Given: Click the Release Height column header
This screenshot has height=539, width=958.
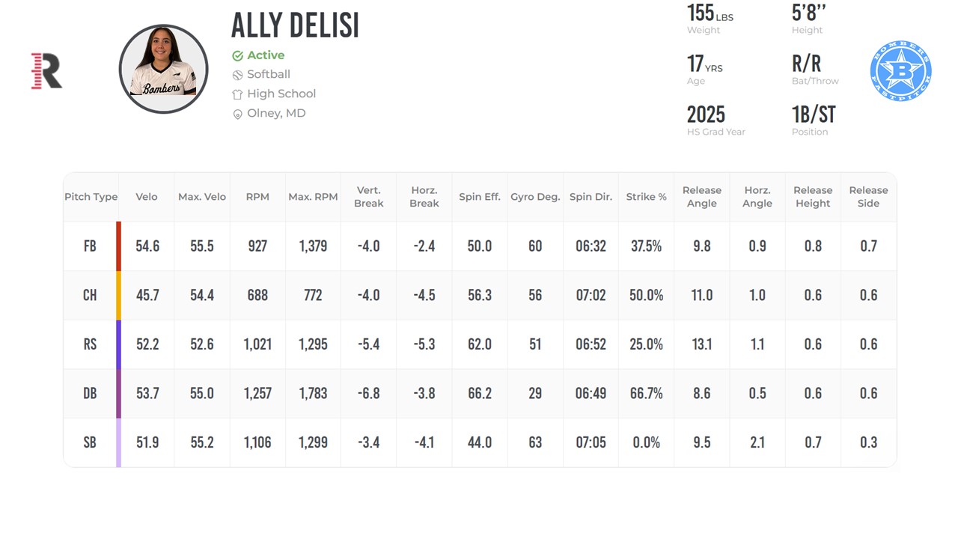Looking at the screenshot, I should 813,197.
